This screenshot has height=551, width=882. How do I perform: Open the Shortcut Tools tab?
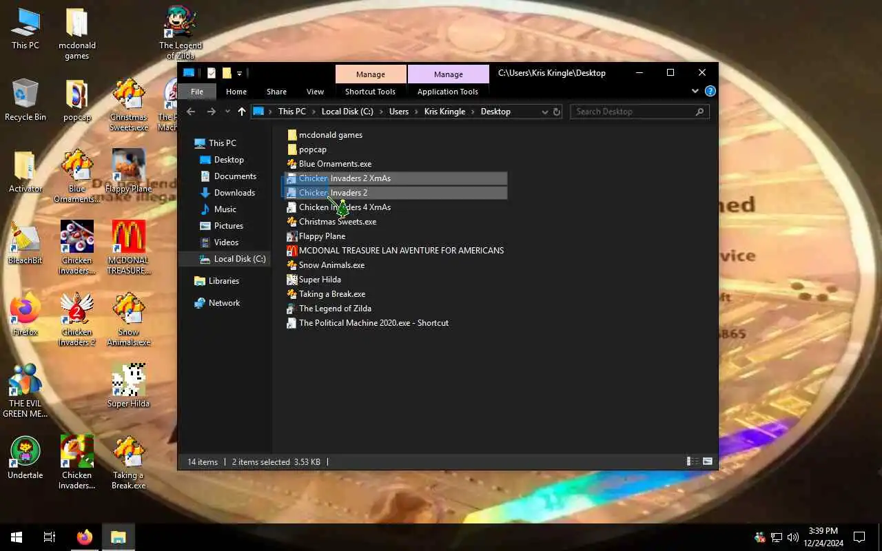pyautogui.click(x=370, y=92)
